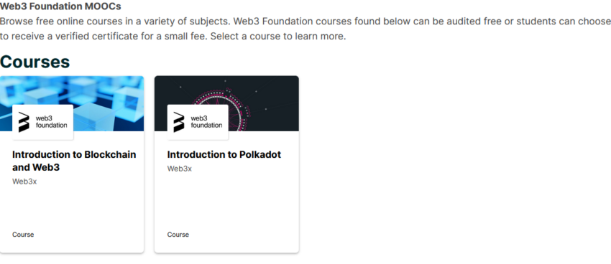Screen dimensions: 611x264
Task: Click the Web3 Foundation logo glyph on Blockchain card
Action: (x=24, y=122)
